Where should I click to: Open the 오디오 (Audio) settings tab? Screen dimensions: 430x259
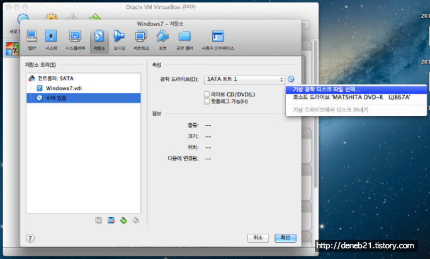coord(119,40)
